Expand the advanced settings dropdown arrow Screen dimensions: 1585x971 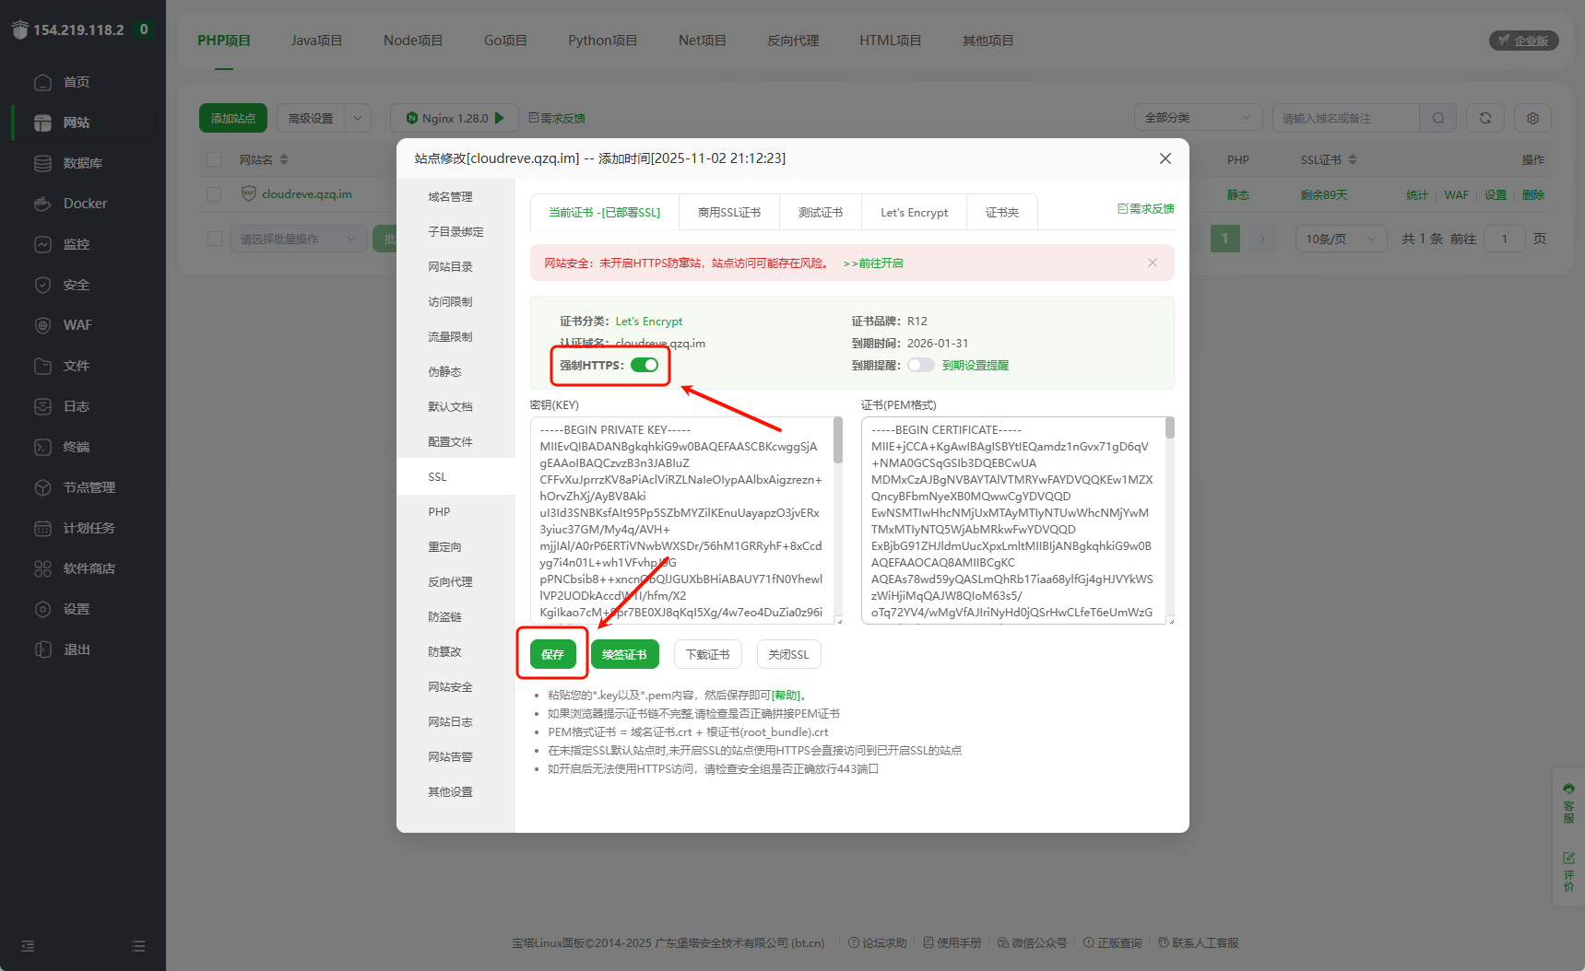click(358, 118)
